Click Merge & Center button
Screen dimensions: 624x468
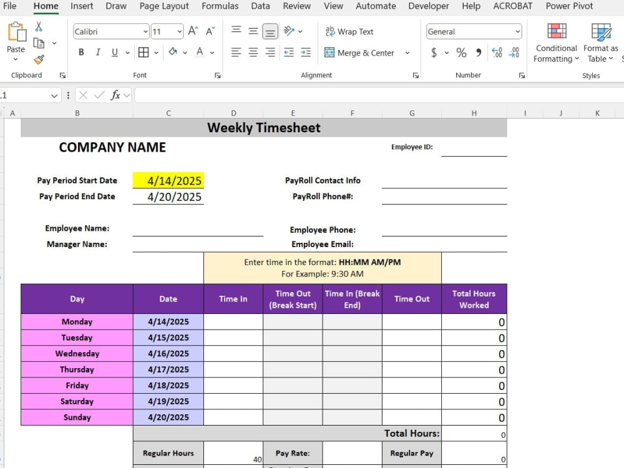[359, 52]
